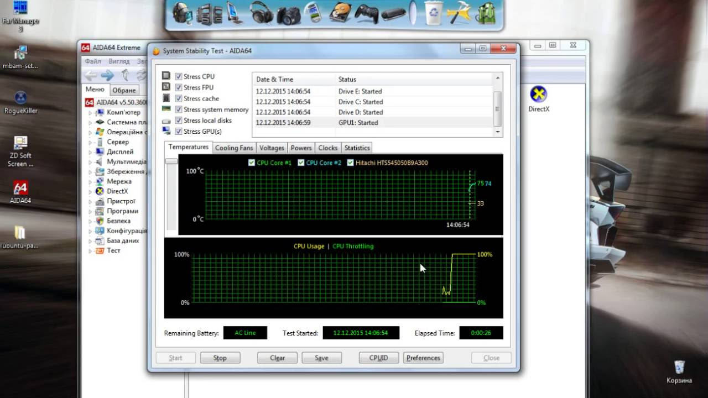Expand Комп'ютер tree node
Image resolution: width=708 pixels, height=398 pixels.
(91, 112)
